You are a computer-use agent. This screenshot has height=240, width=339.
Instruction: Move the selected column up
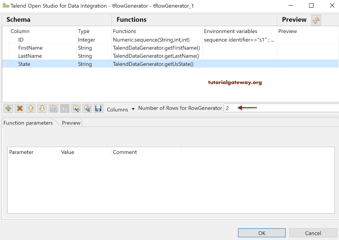(x=30, y=108)
